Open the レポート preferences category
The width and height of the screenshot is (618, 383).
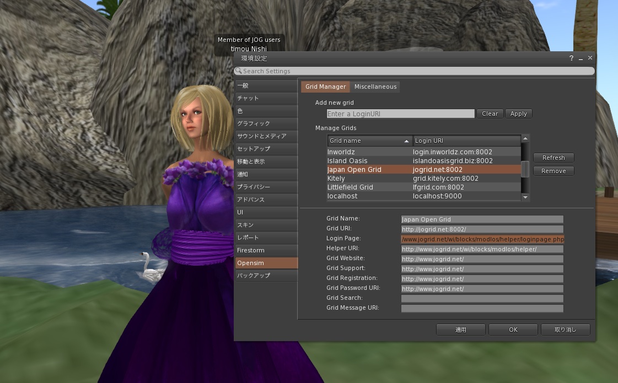click(x=266, y=238)
